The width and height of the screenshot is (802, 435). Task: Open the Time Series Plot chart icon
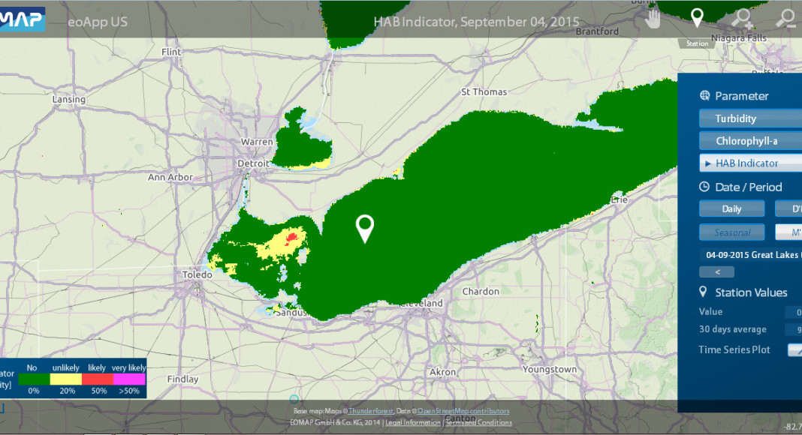pyautogui.click(x=794, y=349)
